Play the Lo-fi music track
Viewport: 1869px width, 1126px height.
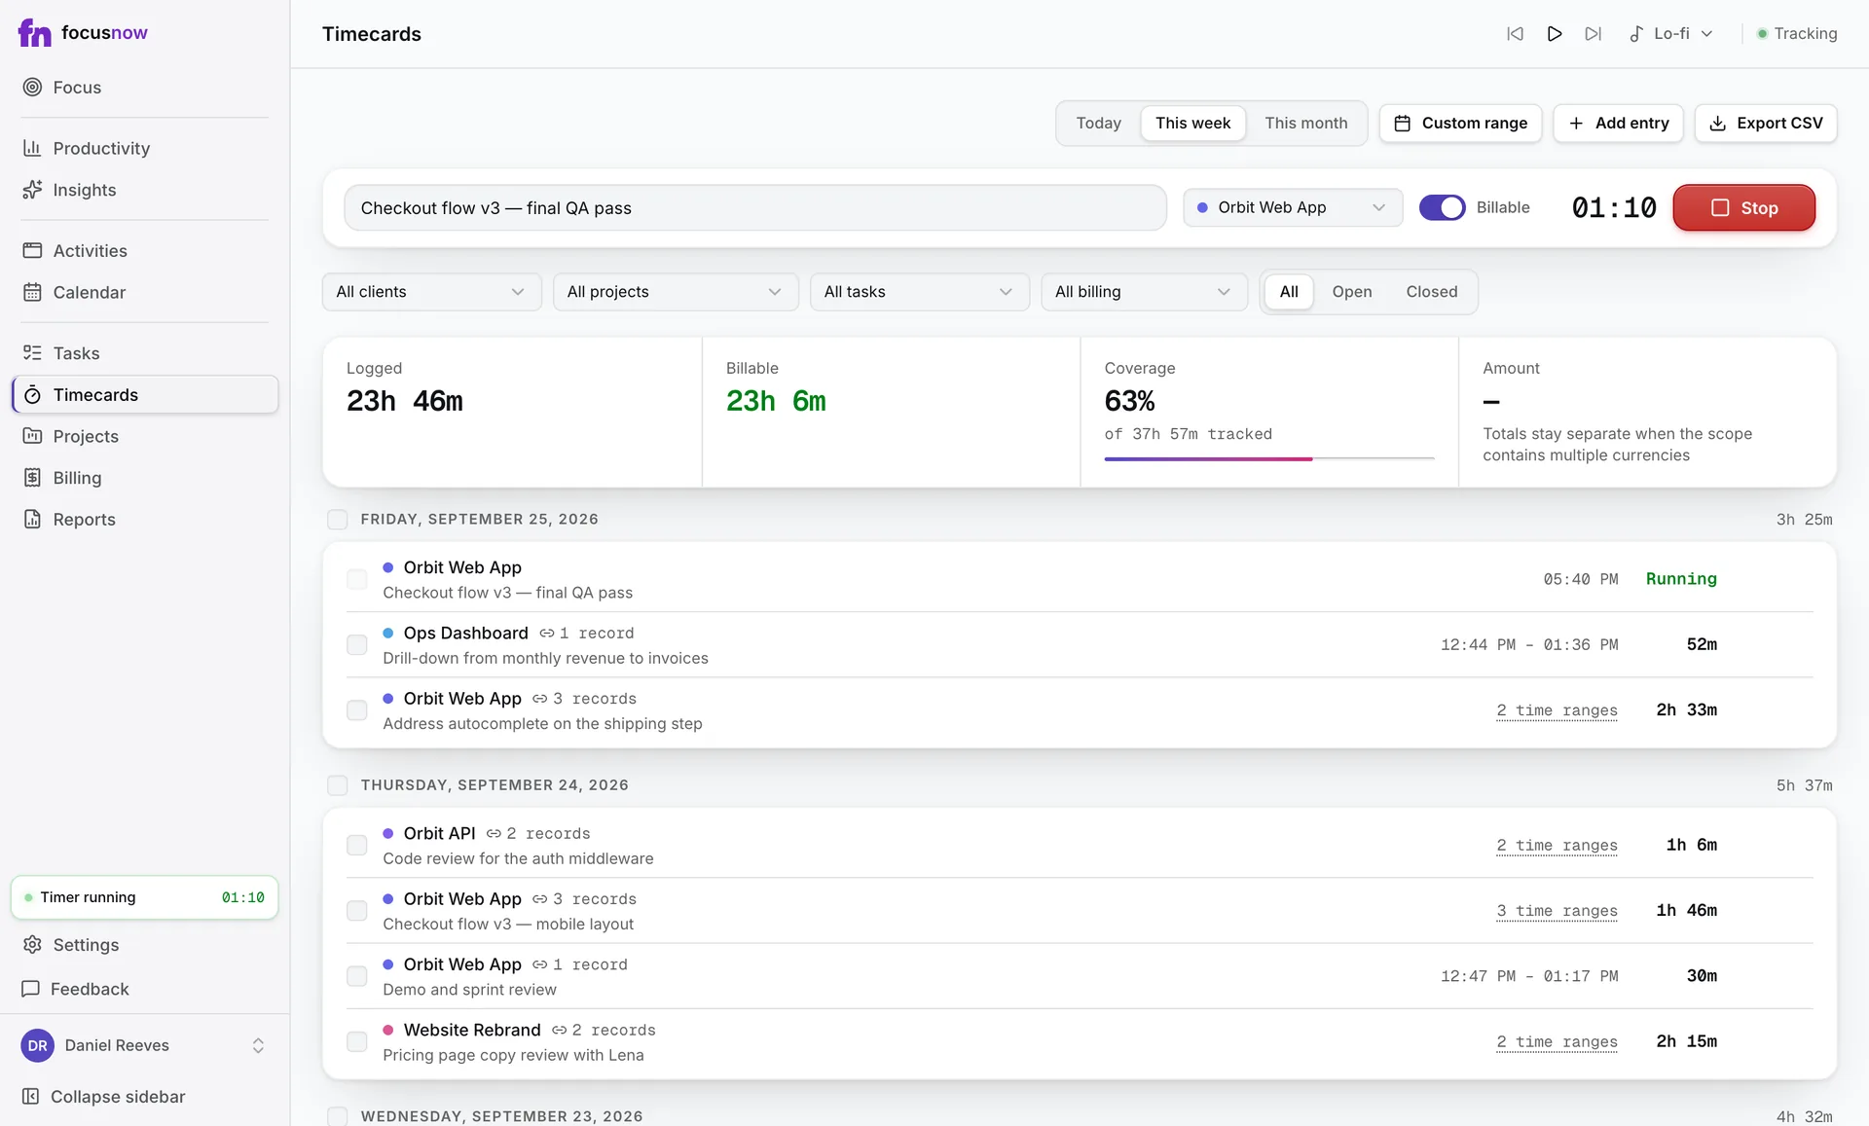tap(1555, 34)
